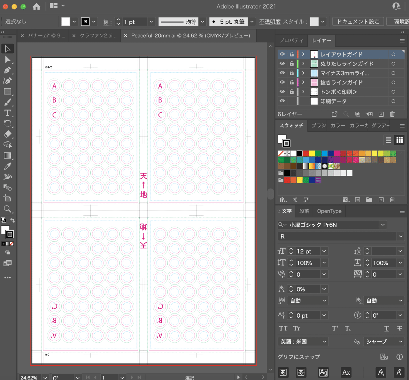Click 不透明度 opacity link

(x=270, y=22)
